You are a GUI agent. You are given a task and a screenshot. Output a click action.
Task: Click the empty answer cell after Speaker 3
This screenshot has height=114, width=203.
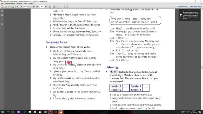pos(146,86)
